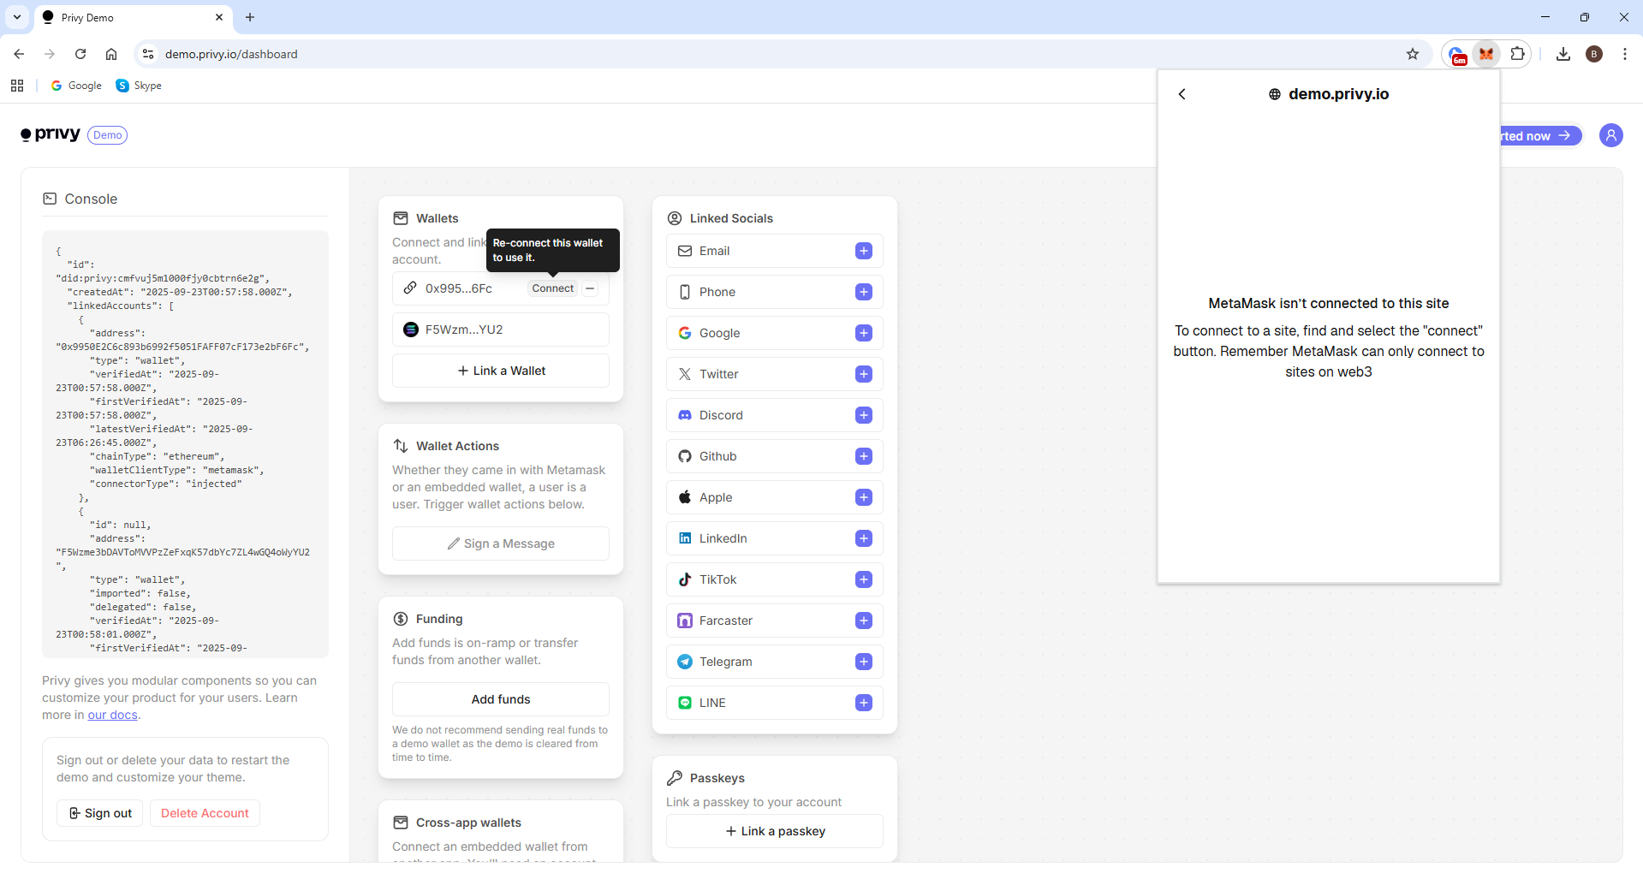The height and width of the screenshot is (879, 1643).
Task: Link LinkedIn via its plus icon
Action: pyautogui.click(x=863, y=538)
